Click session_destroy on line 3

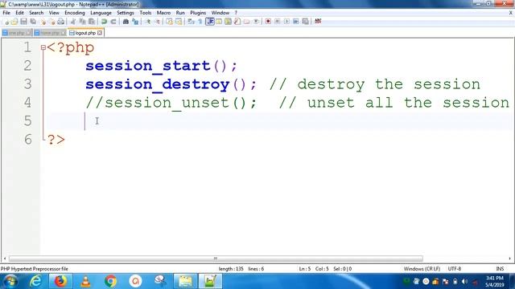point(158,84)
